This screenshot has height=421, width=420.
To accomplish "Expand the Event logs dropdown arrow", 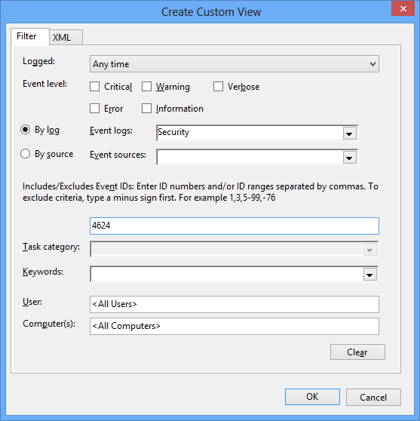I will pos(350,134).
